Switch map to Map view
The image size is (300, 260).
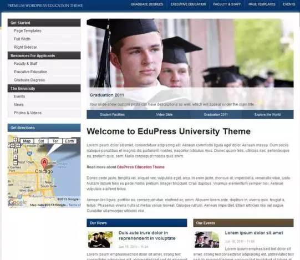tap(27, 141)
